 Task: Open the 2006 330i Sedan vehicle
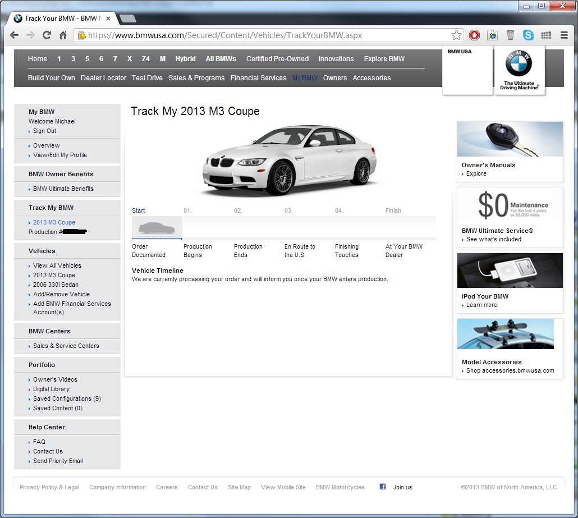coord(56,285)
